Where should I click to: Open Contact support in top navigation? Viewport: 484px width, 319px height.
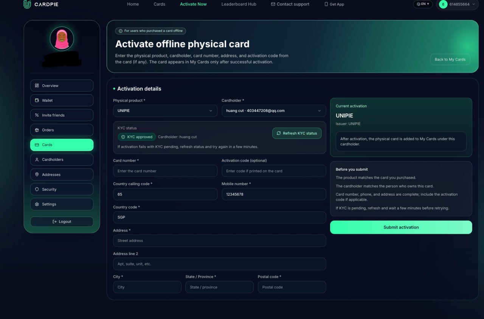(x=290, y=4)
